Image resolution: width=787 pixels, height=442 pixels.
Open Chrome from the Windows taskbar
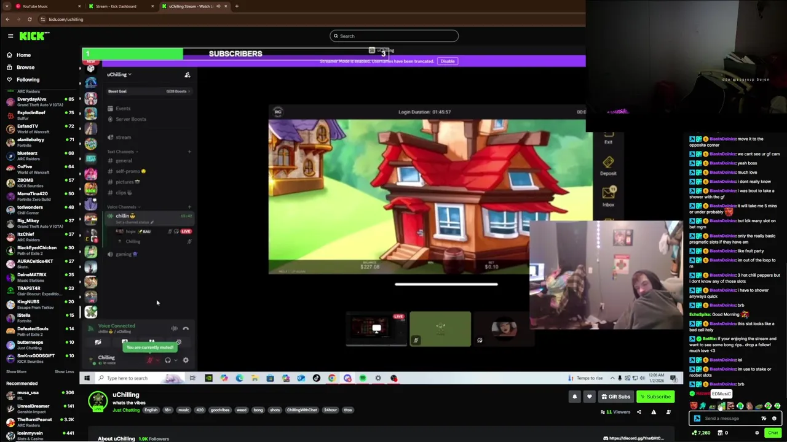point(332,378)
